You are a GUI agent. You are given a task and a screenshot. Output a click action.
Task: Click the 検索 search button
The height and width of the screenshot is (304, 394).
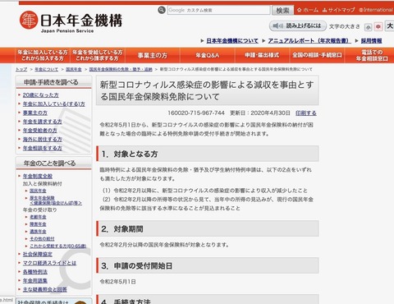282,11
